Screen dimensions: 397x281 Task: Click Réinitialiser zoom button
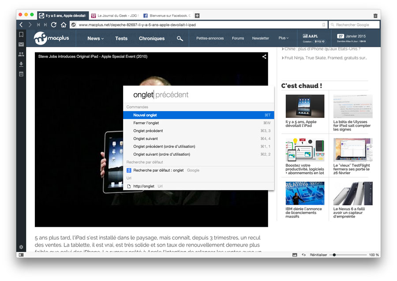(318, 255)
